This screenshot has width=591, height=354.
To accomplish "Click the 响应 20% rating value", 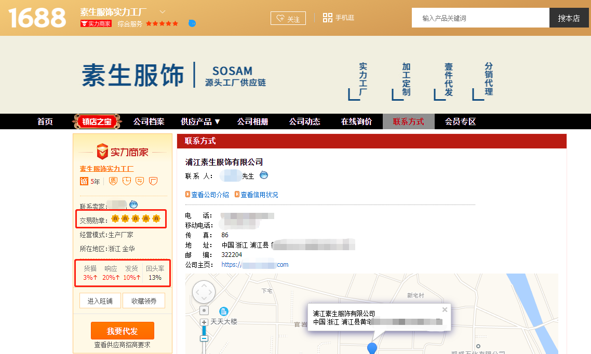I will (111, 278).
